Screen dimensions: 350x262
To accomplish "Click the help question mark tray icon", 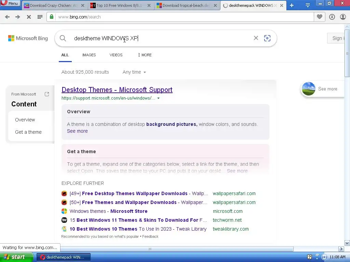I will point(309,257).
